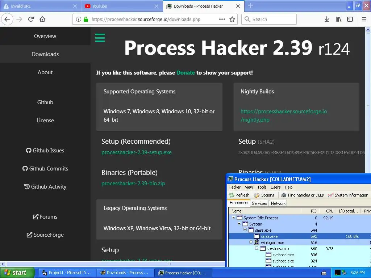This screenshot has width=371, height=278.
Task: Open the SourceForge external link
Action: pyautogui.click(x=45, y=235)
